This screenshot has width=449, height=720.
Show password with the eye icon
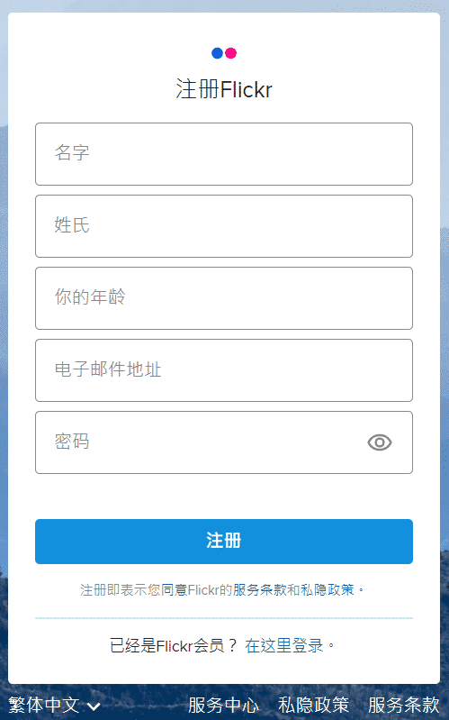(380, 442)
